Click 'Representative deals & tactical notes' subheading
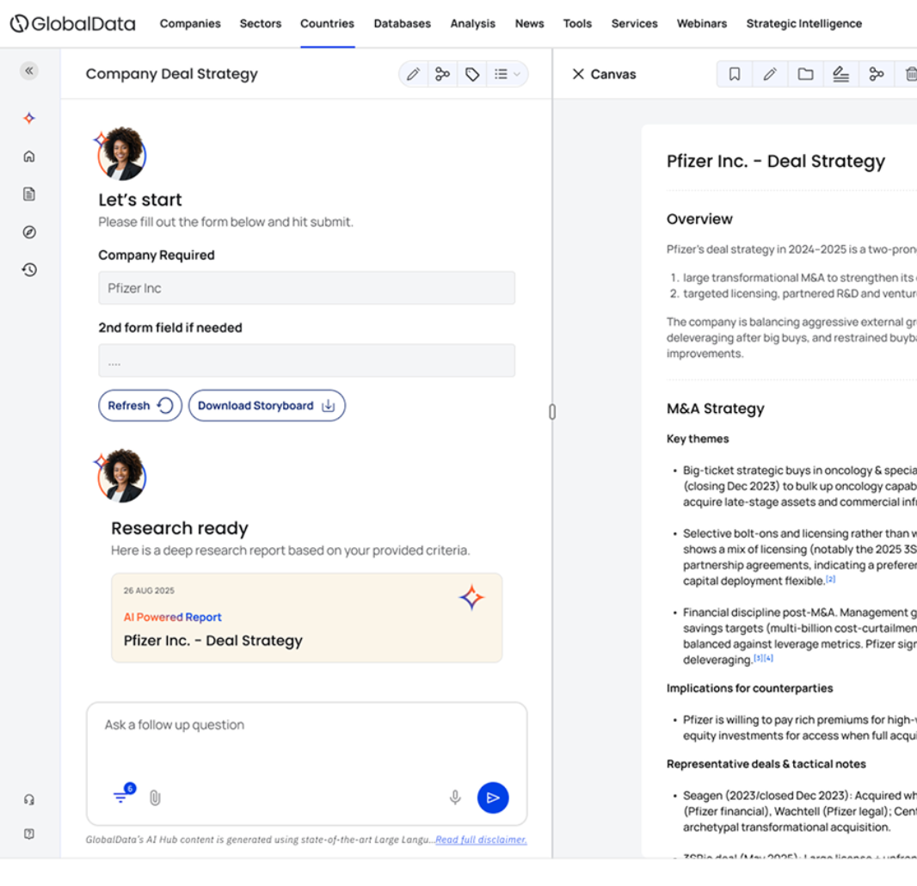917x886 pixels. pyautogui.click(x=766, y=764)
